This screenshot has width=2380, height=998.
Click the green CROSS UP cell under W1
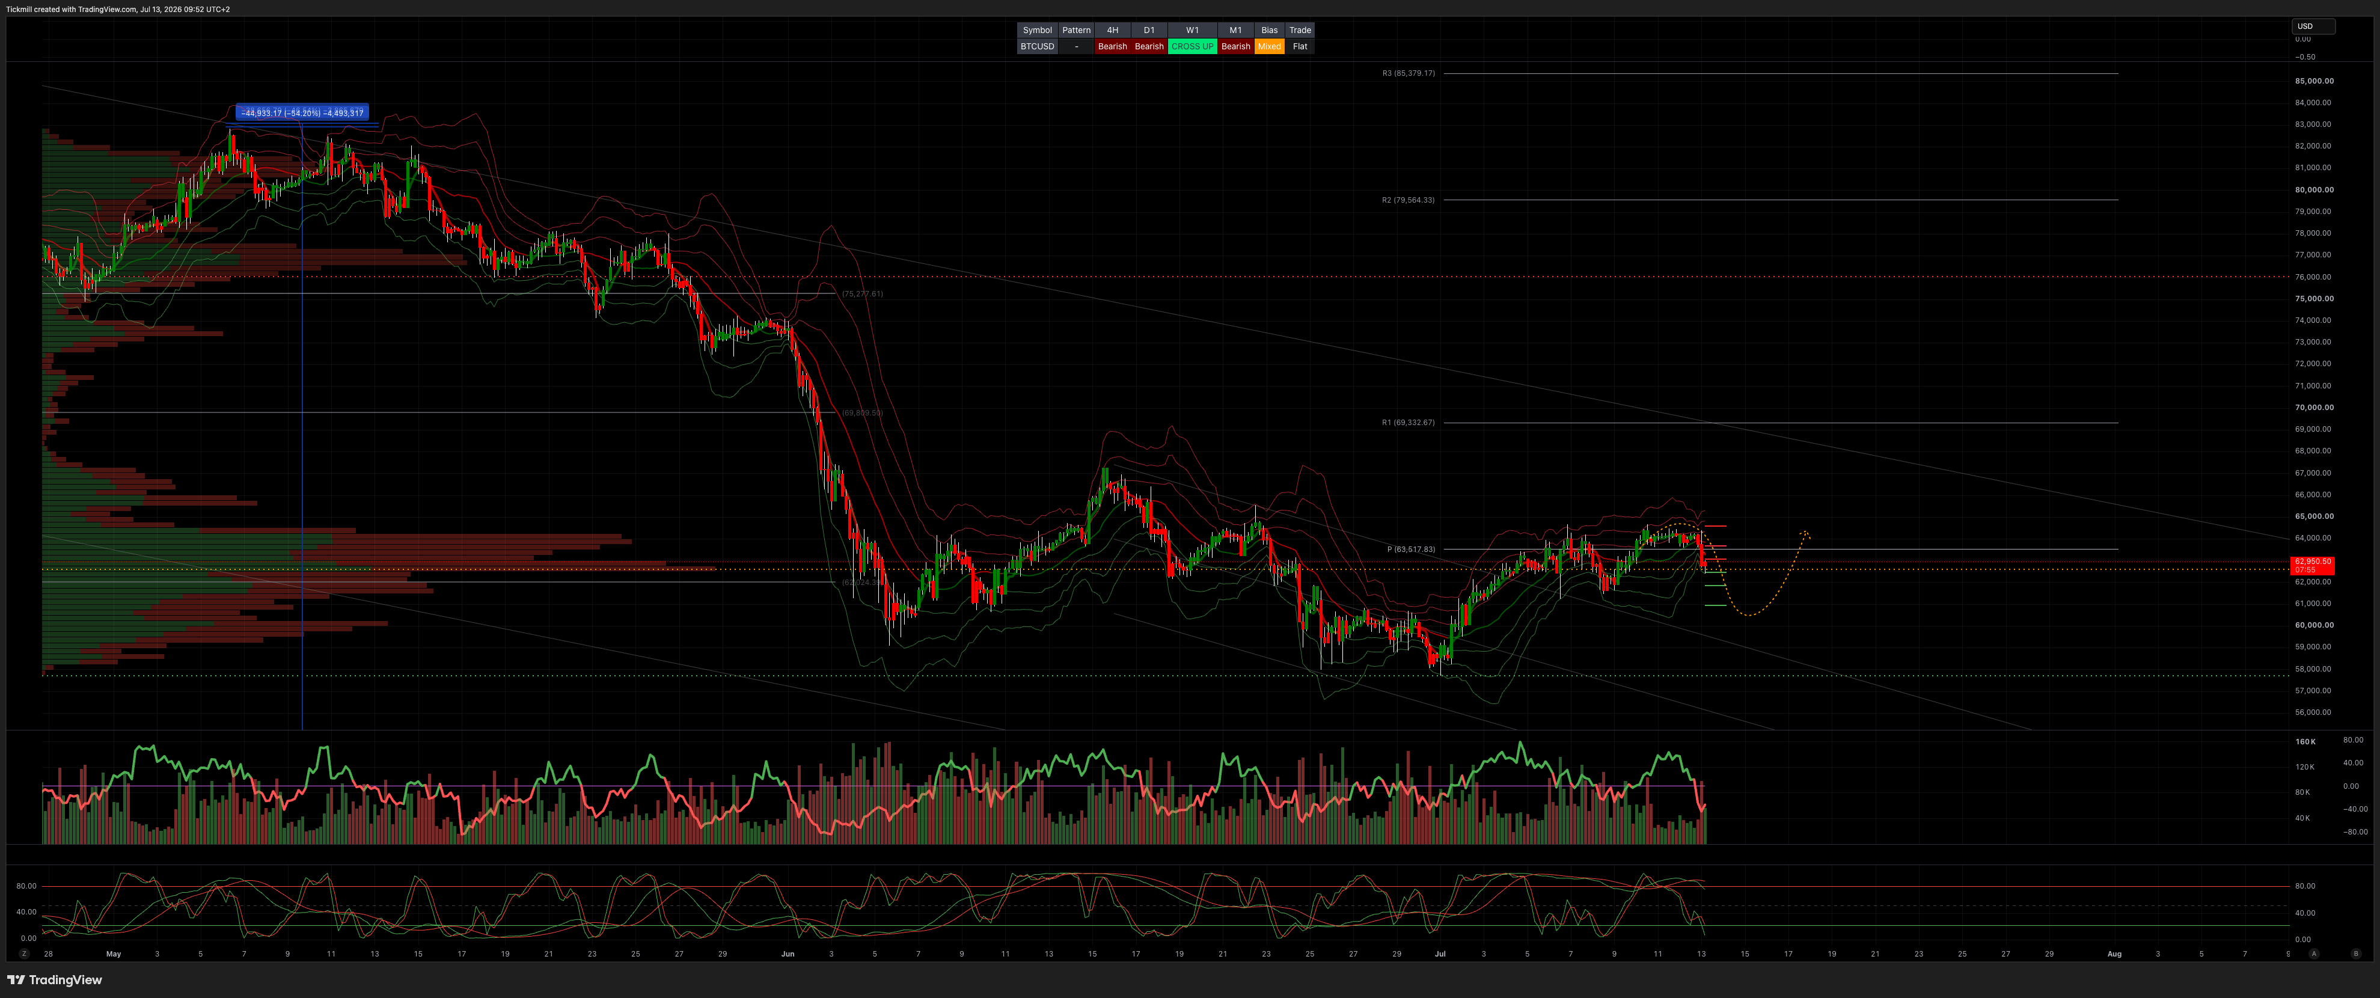point(1192,46)
